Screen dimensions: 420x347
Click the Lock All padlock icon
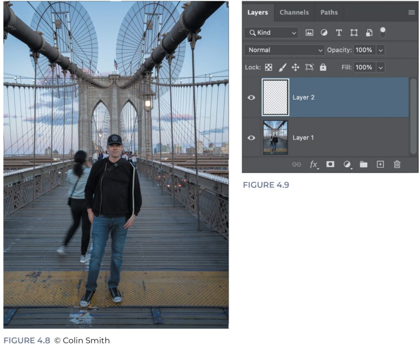tap(323, 67)
